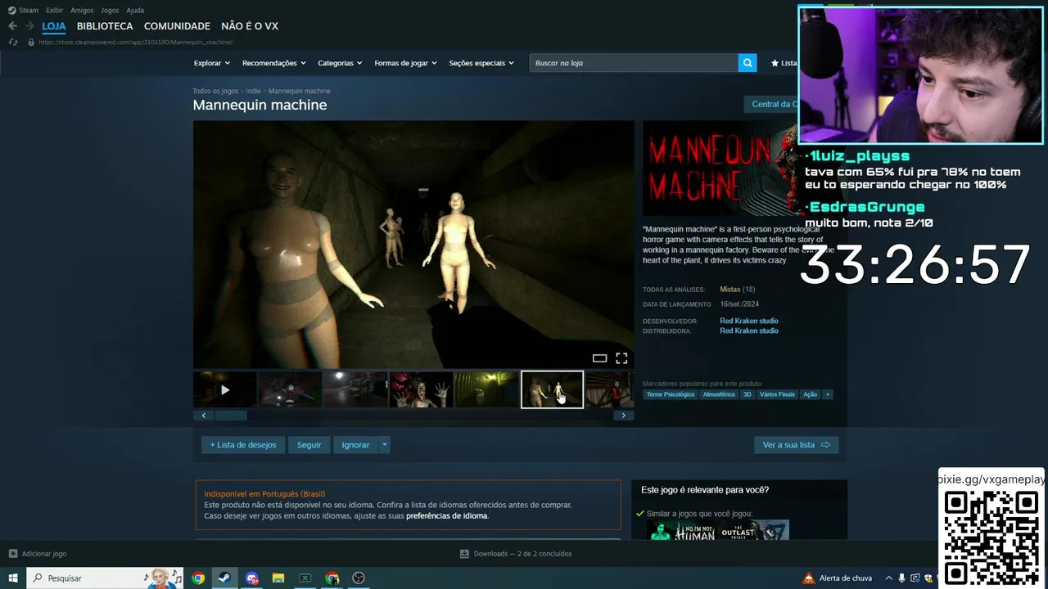This screenshot has width=1048, height=589.
Task: Open the Indie breadcrumb link
Action: [253, 91]
